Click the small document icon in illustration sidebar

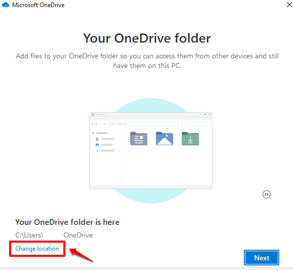click(97, 139)
